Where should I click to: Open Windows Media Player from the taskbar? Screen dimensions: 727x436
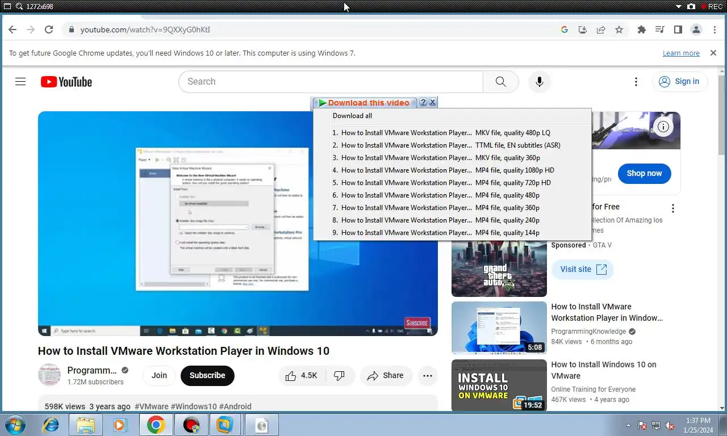pos(120,425)
